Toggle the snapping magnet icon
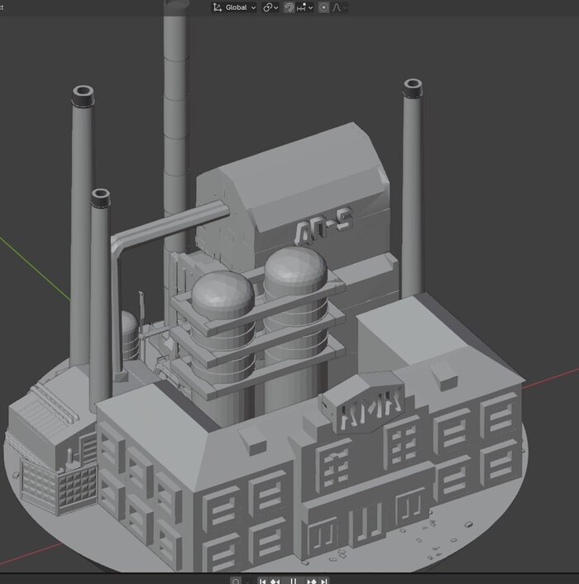Screen dimensions: 579x584 [x=289, y=7]
